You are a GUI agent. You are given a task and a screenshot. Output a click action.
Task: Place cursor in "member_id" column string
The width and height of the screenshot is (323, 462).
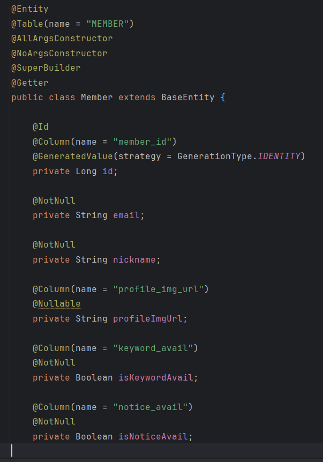[x=142, y=141]
